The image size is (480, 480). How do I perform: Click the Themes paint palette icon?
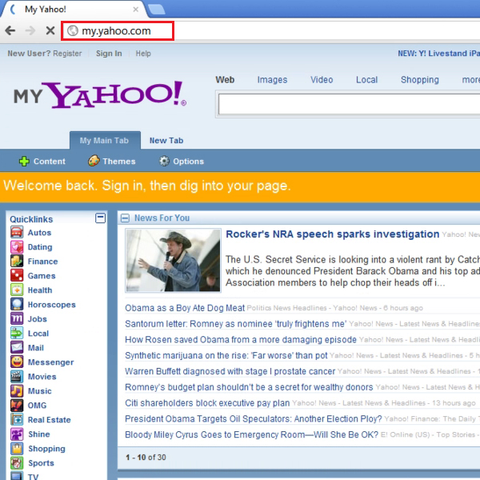click(94, 161)
